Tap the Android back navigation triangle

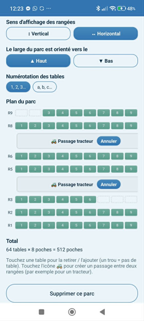tap(102, 312)
